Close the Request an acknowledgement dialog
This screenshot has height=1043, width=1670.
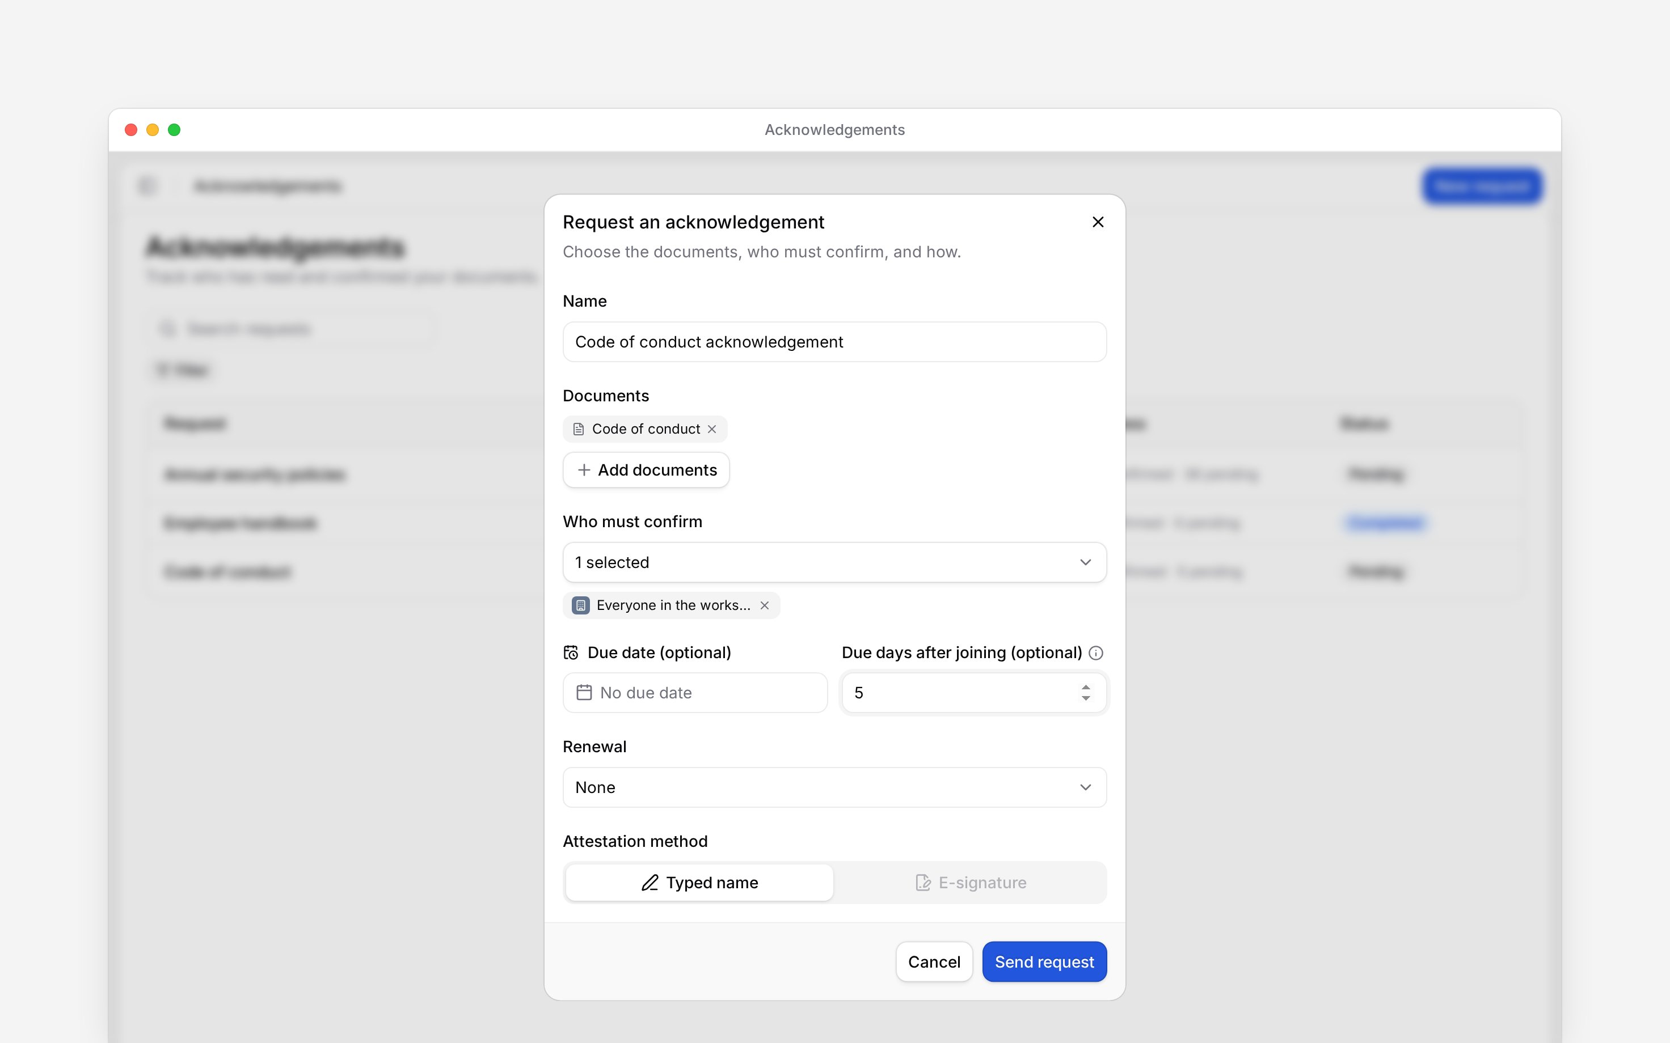click(1098, 222)
